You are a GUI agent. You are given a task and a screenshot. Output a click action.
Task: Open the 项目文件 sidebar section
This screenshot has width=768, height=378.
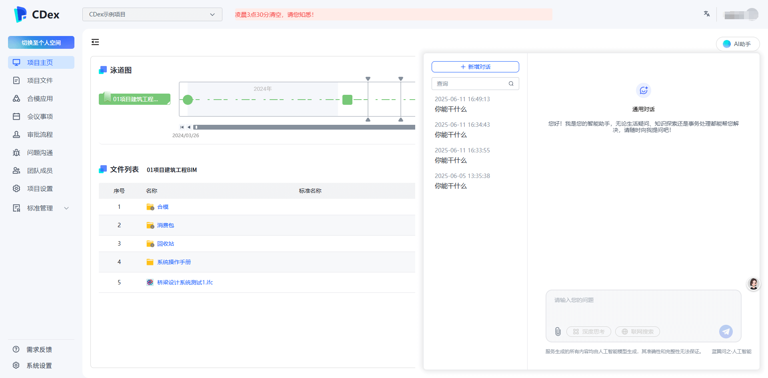tap(40, 80)
